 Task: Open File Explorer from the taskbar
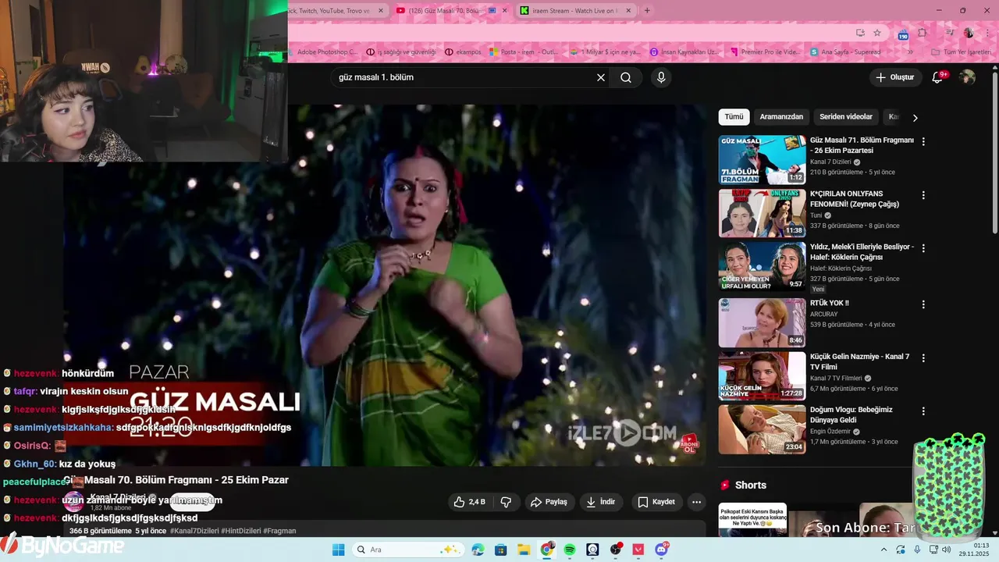click(x=524, y=550)
